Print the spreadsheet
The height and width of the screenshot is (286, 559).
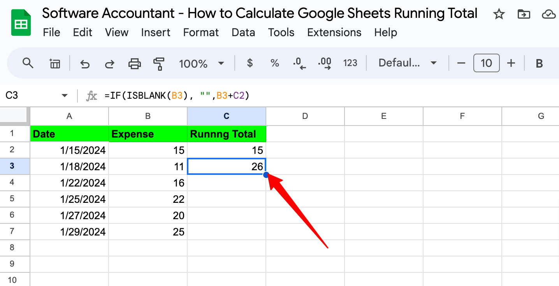tap(135, 63)
